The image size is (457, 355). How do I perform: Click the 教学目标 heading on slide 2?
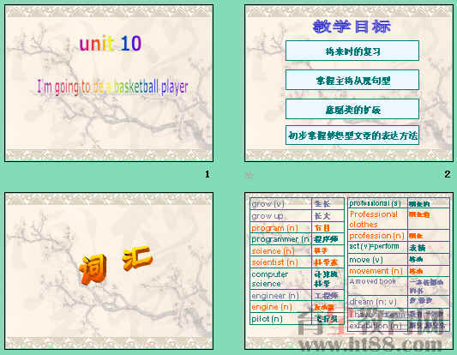click(x=352, y=27)
